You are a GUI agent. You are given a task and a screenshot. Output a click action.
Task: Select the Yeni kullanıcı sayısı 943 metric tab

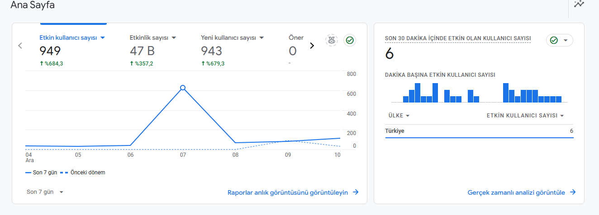233,50
